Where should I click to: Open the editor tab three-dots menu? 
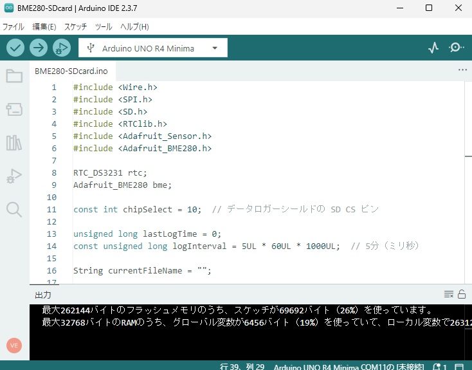pyautogui.click(x=462, y=70)
